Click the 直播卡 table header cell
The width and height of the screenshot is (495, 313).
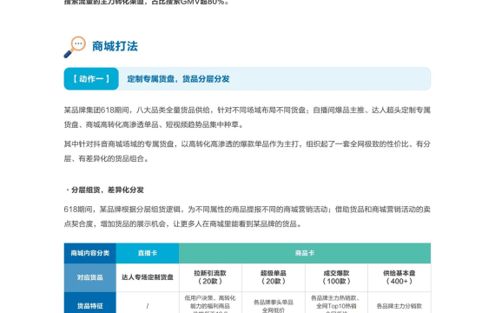pyautogui.click(x=148, y=253)
